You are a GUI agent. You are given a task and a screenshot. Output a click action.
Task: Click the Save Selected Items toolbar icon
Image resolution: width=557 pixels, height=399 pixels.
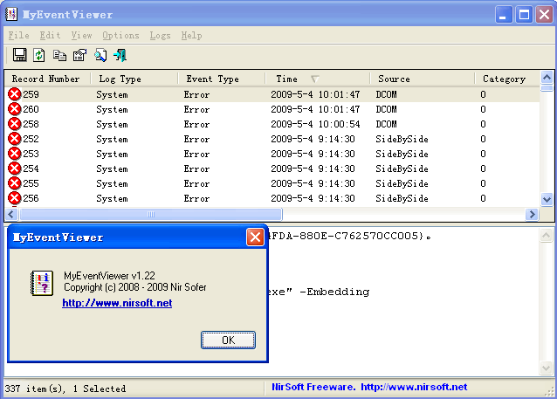(x=19, y=55)
